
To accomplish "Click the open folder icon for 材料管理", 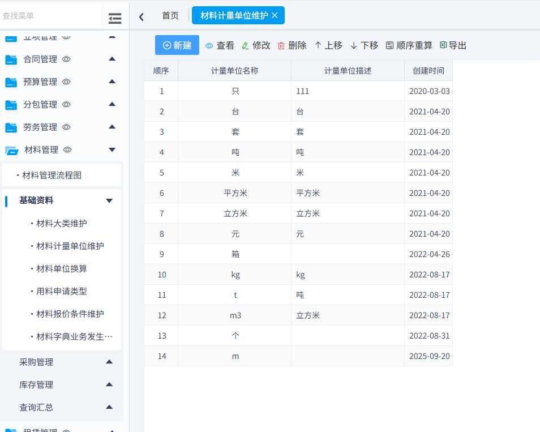I will tap(12, 150).
